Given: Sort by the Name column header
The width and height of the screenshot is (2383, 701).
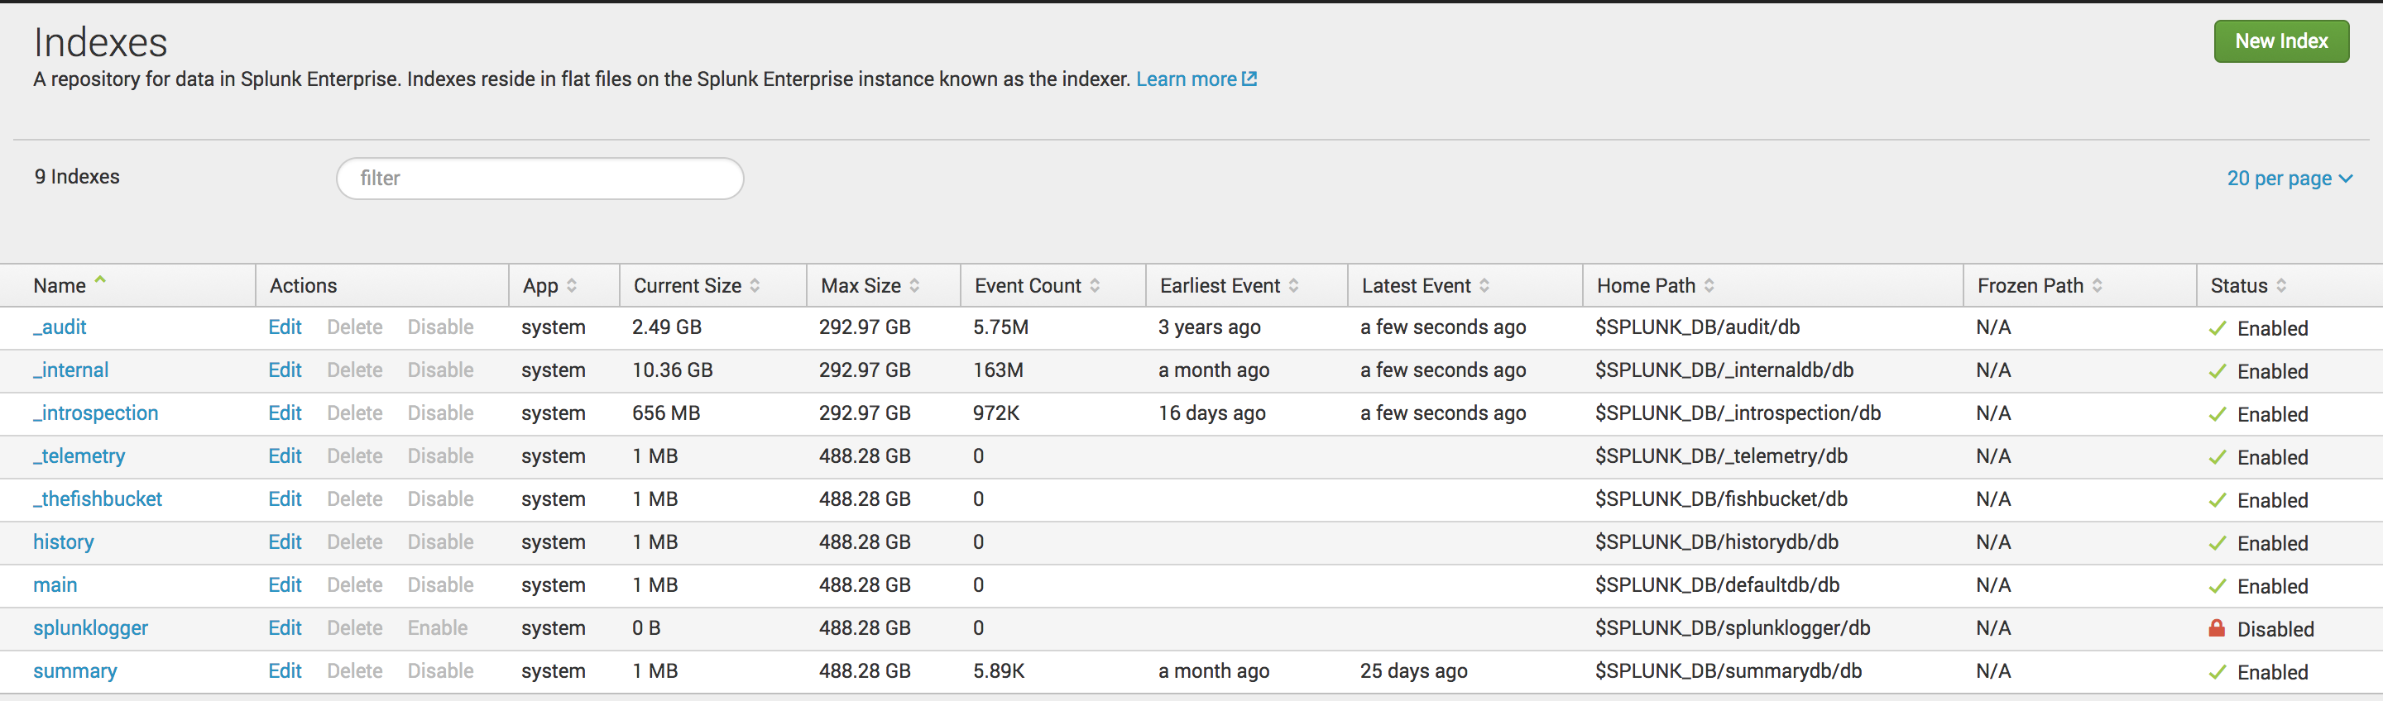Looking at the screenshot, I should pyautogui.click(x=60, y=286).
